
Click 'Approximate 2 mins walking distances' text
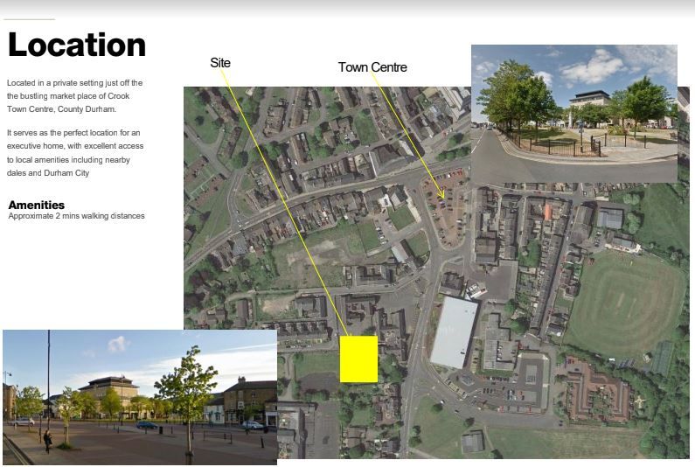point(76,216)
